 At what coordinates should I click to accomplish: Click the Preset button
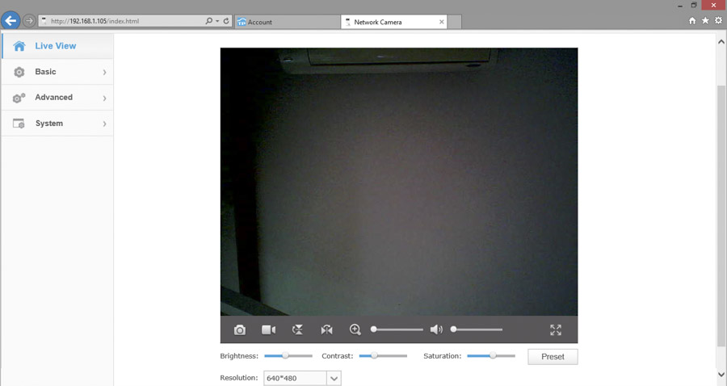(x=553, y=357)
